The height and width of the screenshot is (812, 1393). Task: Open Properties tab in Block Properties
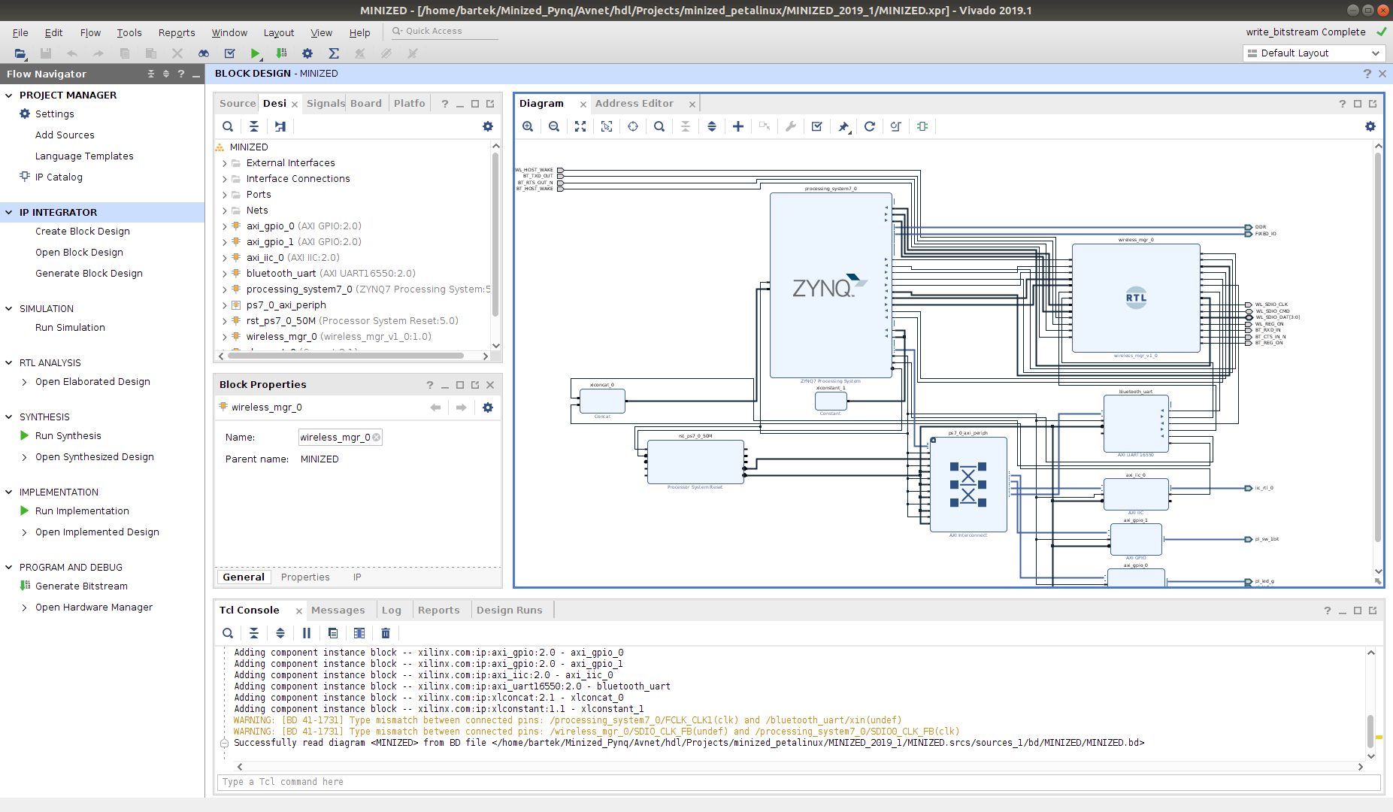pyautogui.click(x=305, y=577)
